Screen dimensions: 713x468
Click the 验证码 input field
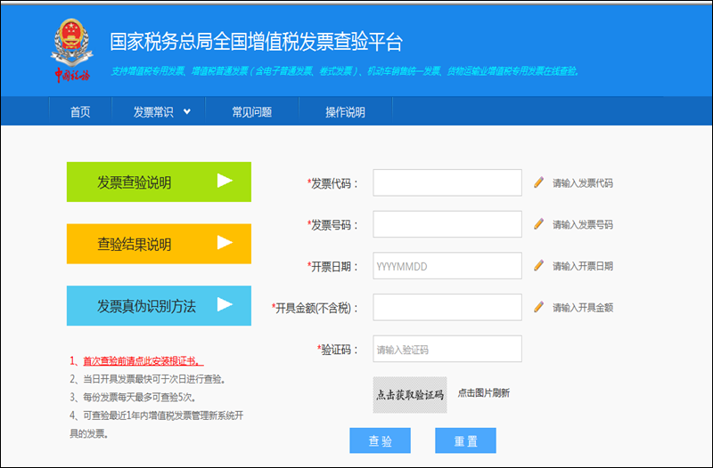click(x=447, y=349)
